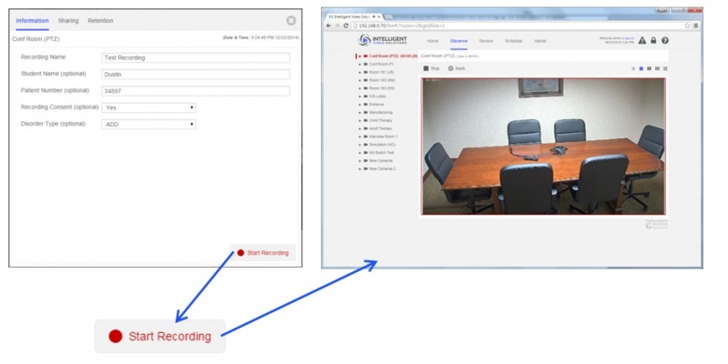Click the Mark button
This screenshot has height=364, width=728.
pyautogui.click(x=457, y=68)
